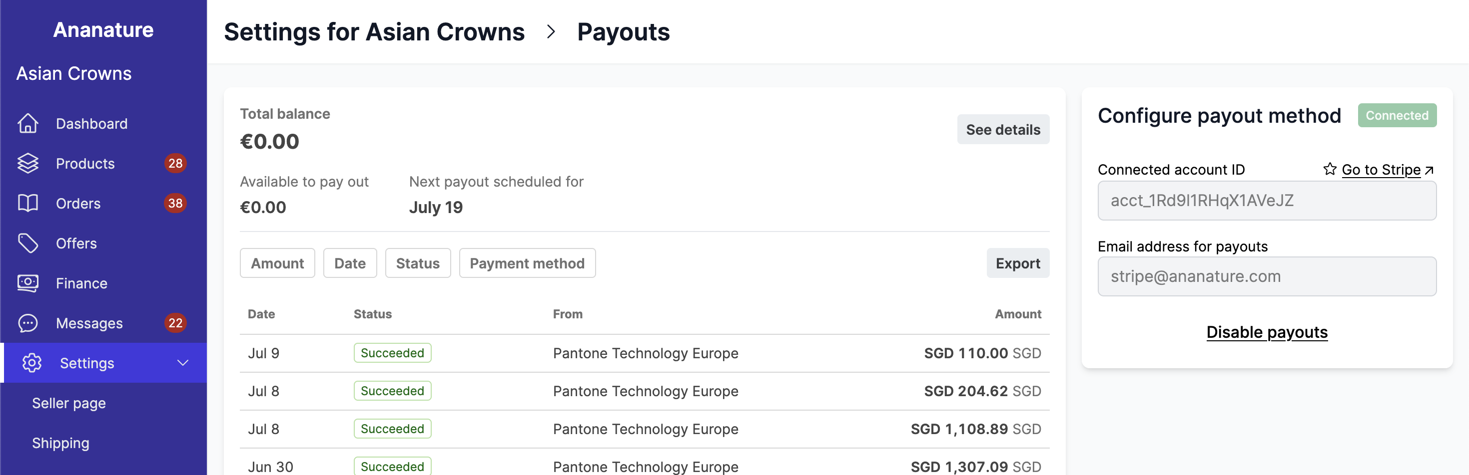This screenshot has height=475, width=1469.
Task: Switch to the Seller page section
Action: [x=68, y=403]
